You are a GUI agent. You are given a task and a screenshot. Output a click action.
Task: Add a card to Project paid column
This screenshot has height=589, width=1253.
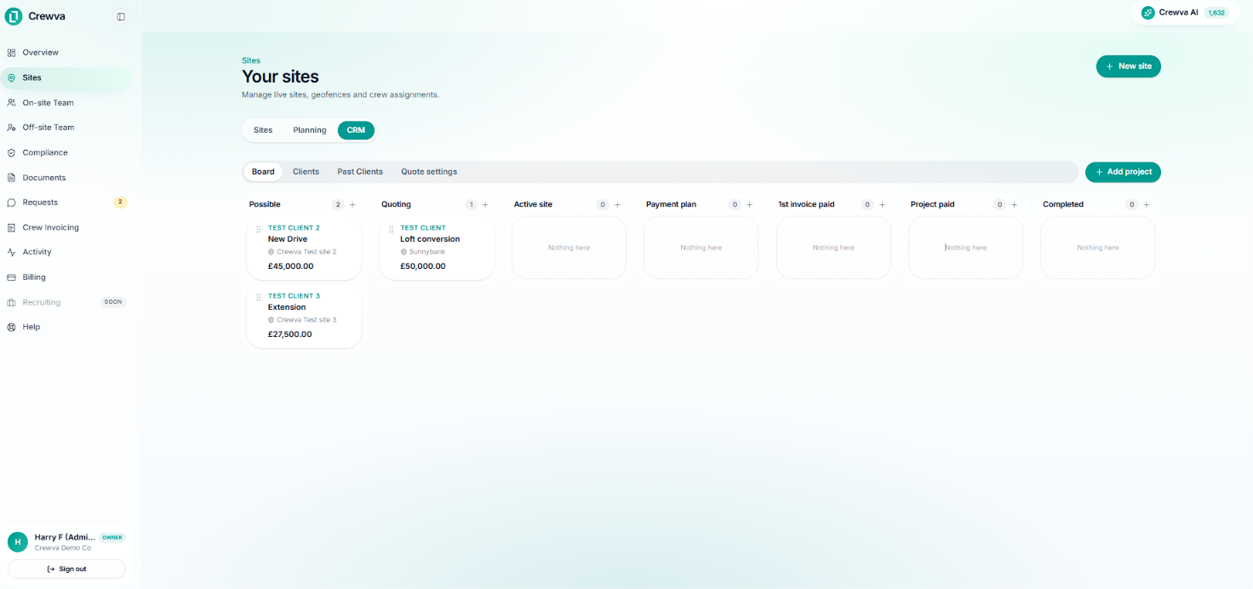coord(1015,205)
